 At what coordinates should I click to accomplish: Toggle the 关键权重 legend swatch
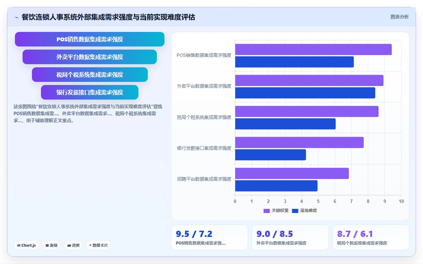tap(267, 211)
